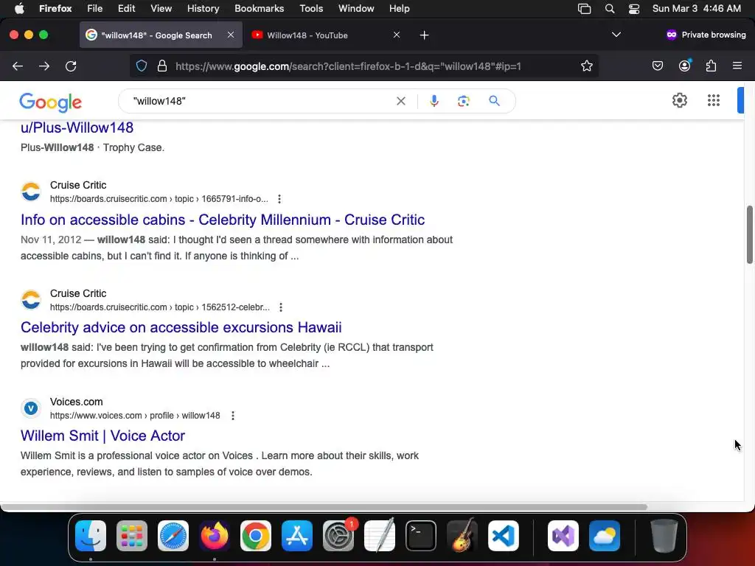Open macOS Control Center
Image resolution: width=755 pixels, height=566 pixels.
[634, 9]
